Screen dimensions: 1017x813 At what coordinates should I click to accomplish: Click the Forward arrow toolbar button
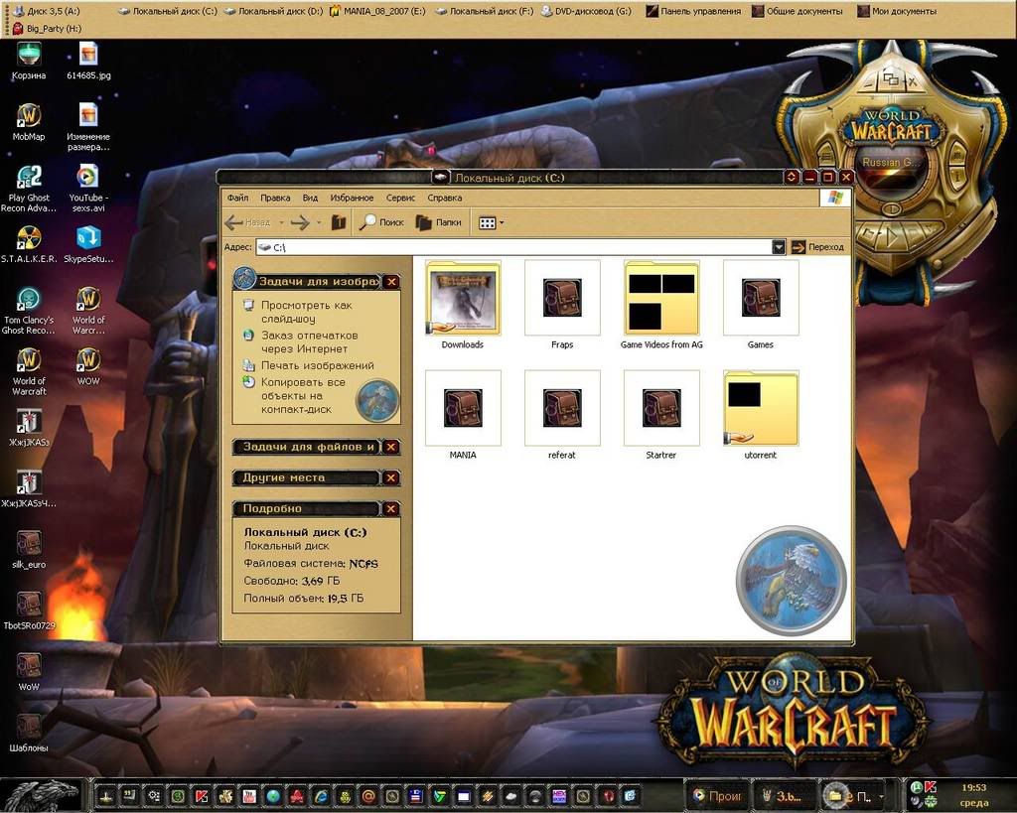tap(300, 222)
